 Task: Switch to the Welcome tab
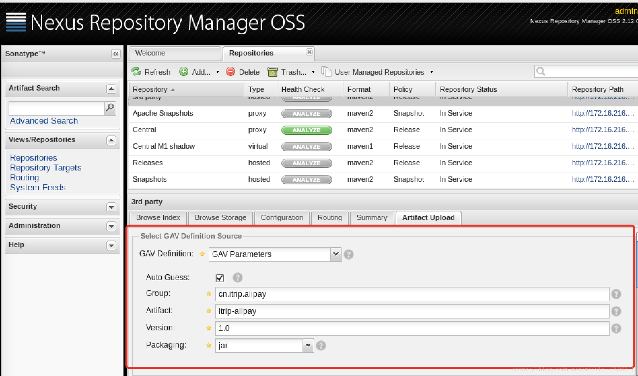point(175,53)
